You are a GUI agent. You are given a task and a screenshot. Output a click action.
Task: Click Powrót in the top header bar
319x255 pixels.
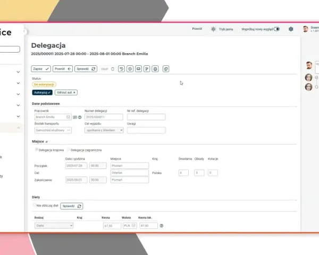pyautogui.click(x=197, y=29)
